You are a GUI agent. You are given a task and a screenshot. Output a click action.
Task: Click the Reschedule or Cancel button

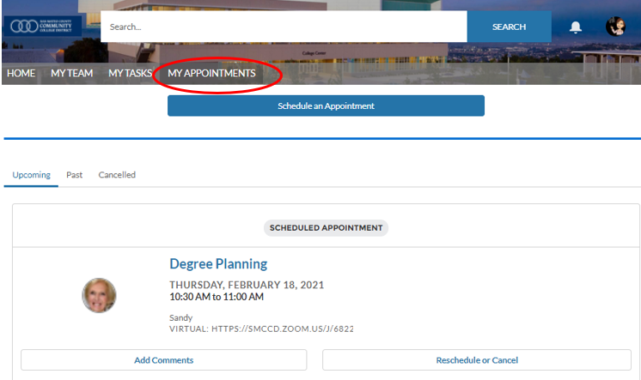(477, 360)
